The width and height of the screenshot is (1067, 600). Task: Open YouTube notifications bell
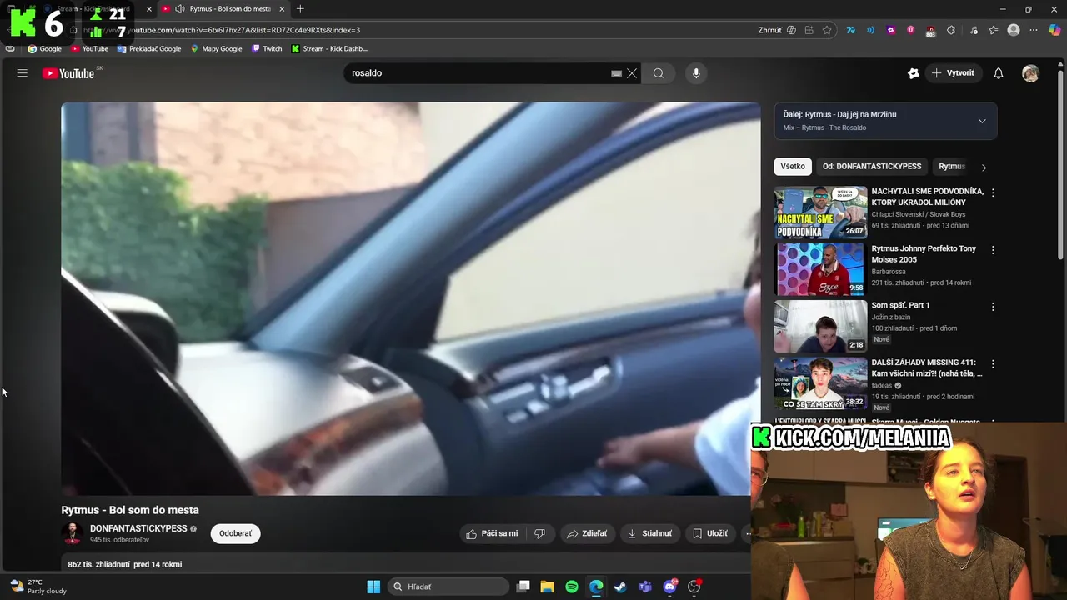click(x=999, y=73)
